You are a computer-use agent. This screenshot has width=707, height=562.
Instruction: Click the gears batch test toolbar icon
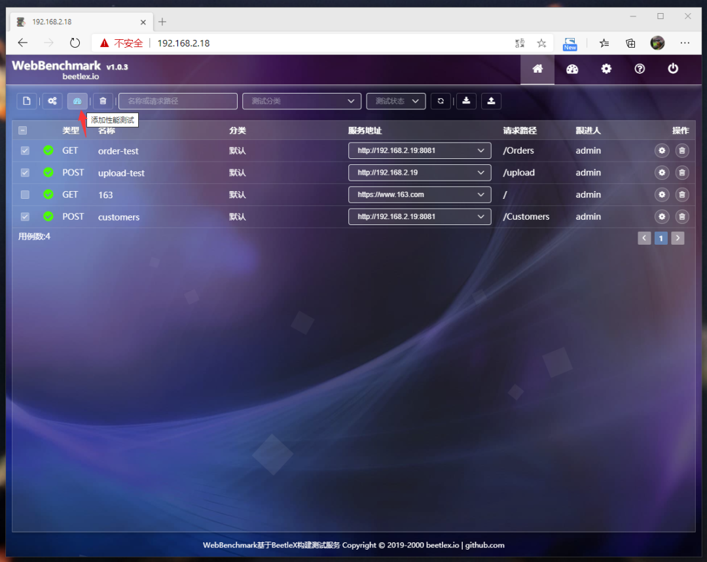click(x=52, y=101)
